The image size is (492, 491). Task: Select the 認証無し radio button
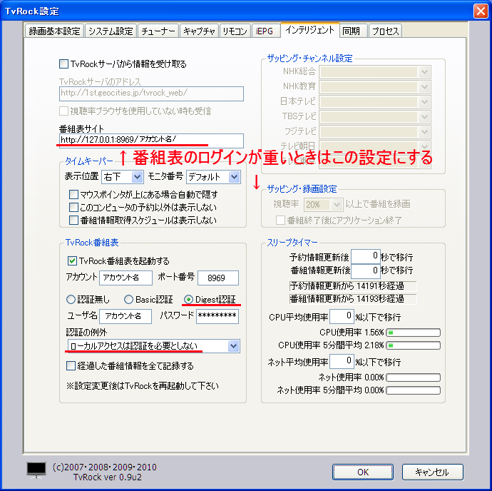tap(71, 299)
